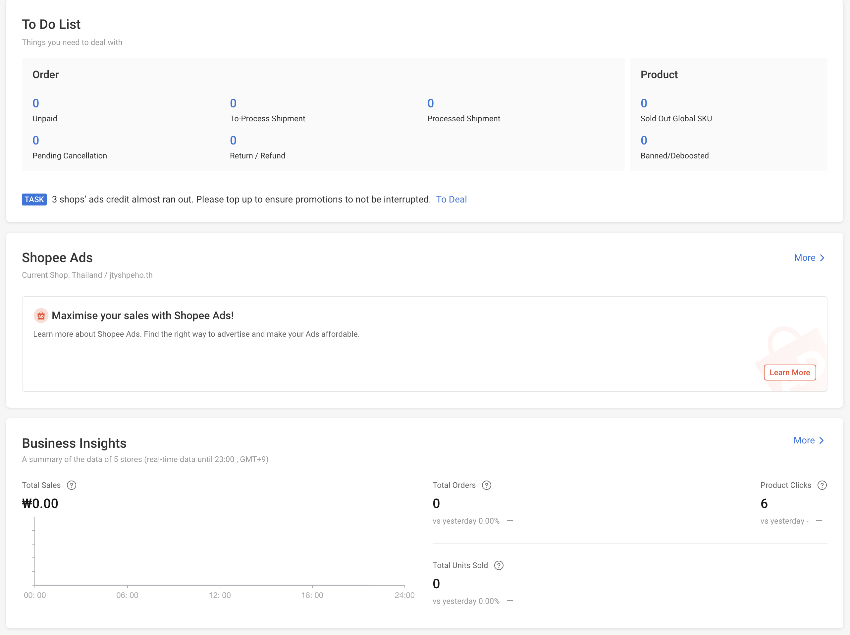Image resolution: width=850 pixels, height=635 pixels.
Task: Click the Shopee Ads bag icon
Action: point(41,316)
